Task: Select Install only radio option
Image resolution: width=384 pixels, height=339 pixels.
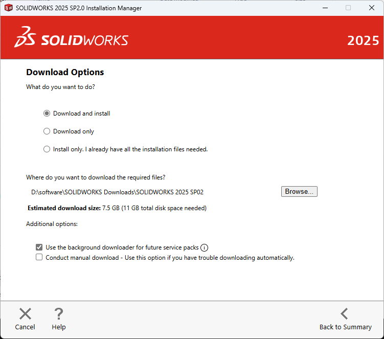Action: click(47, 149)
